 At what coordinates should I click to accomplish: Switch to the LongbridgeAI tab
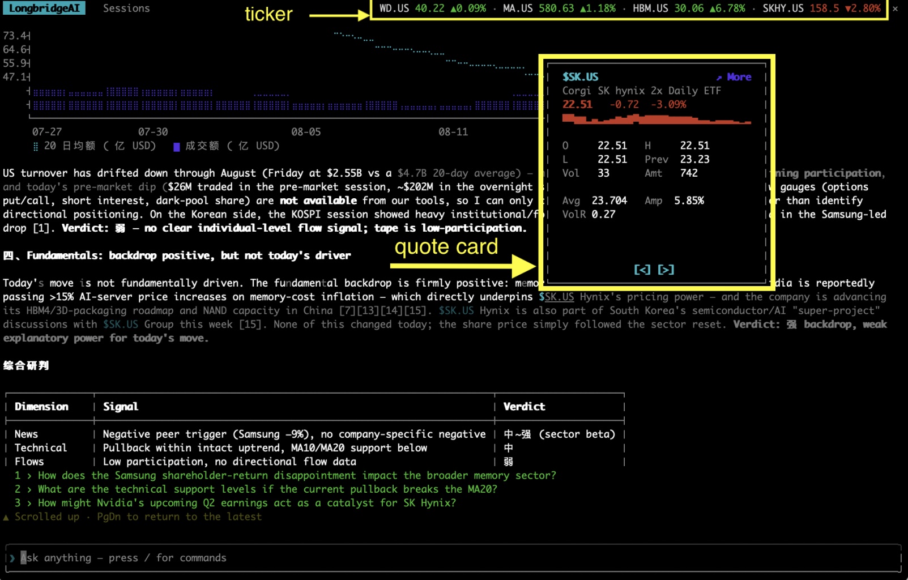[44, 8]
